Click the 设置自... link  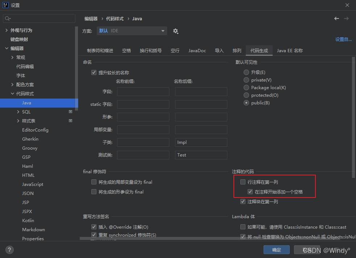(343, 39)
